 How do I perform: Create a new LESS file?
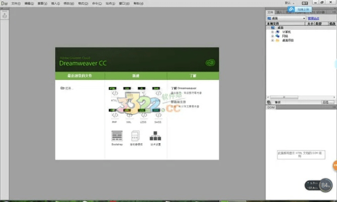[x=142, y=115]
